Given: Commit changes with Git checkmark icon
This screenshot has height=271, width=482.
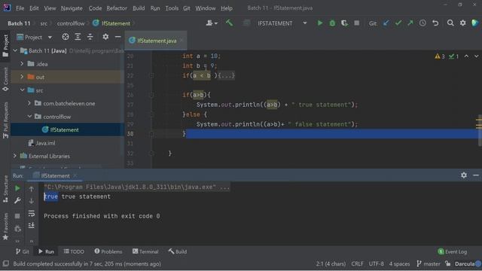Looking at the screenshot, I should pyautogui.click(x=398, y=23).
